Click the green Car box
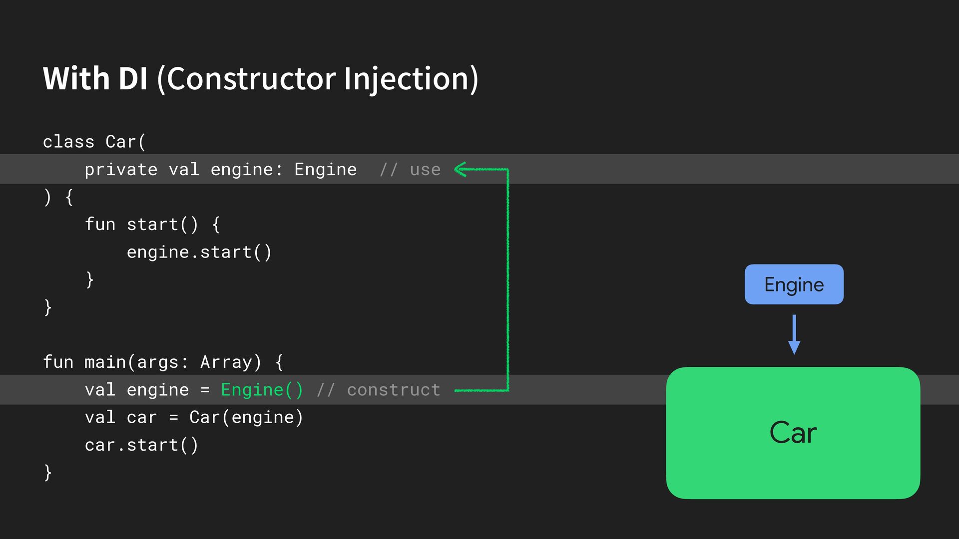This screenshot has height=539, width=959. point(793,433)
